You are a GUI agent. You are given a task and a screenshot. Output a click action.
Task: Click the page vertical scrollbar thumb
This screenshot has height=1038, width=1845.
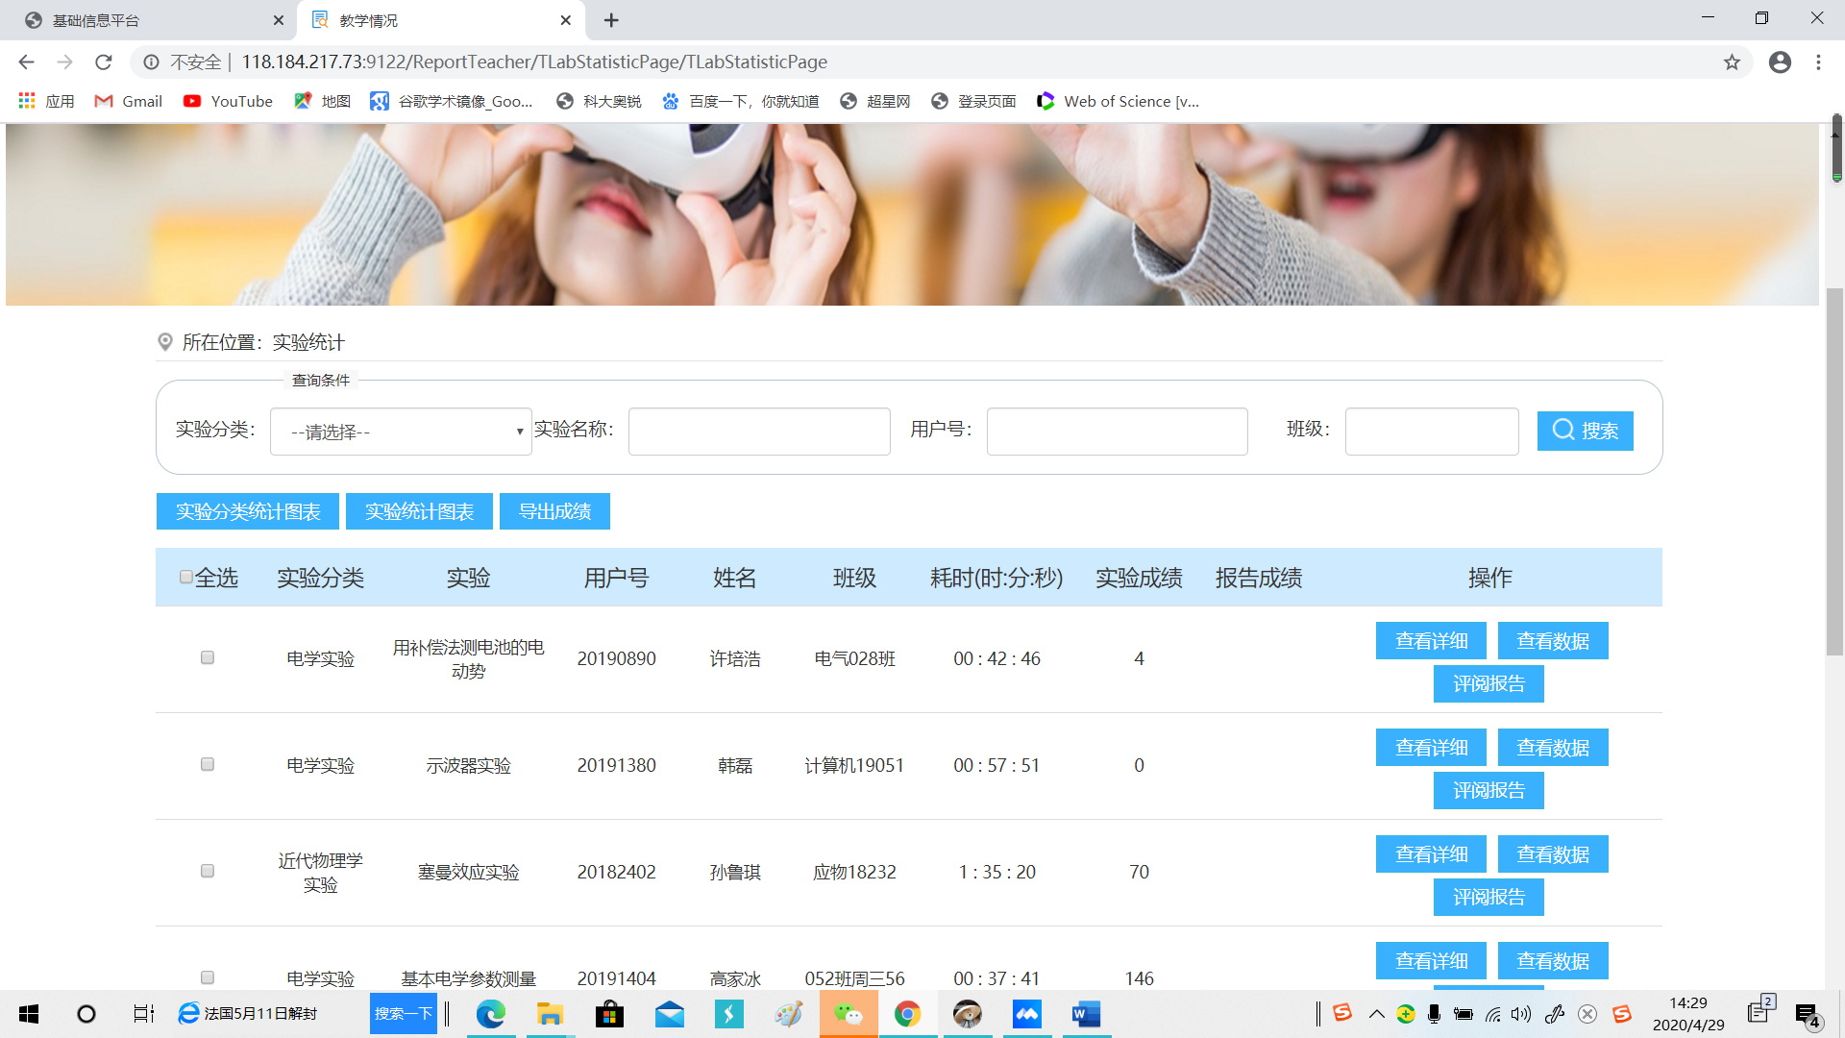coord(1834,471)
